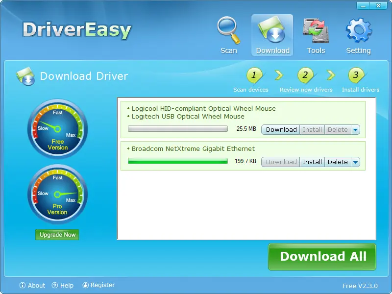This screenshot has height=294, width=392.
Task: Open the Help link
Action: 67,285
